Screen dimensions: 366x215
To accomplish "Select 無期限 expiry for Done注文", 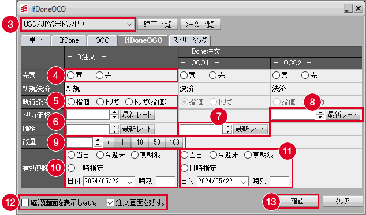I will tap(248, 155).
